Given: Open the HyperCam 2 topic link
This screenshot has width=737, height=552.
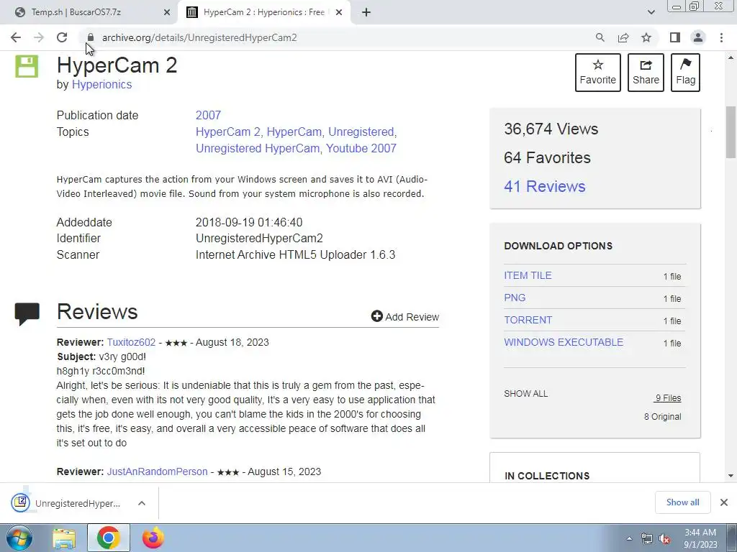Looking at the screenshot, I should coord(228,132).
